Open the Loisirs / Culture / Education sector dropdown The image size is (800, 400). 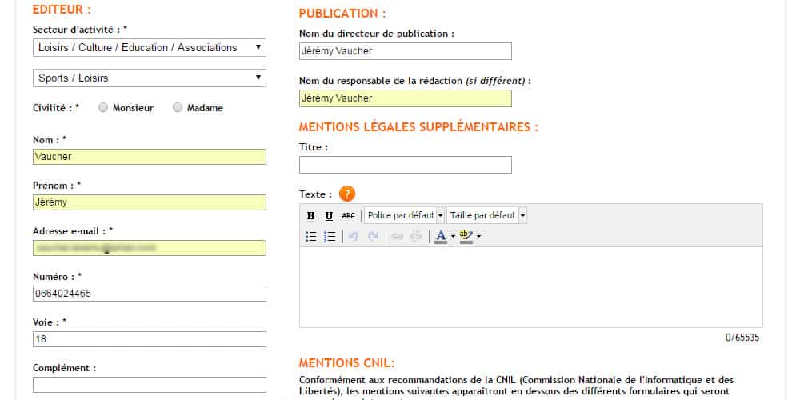click(x=150, y=47)
